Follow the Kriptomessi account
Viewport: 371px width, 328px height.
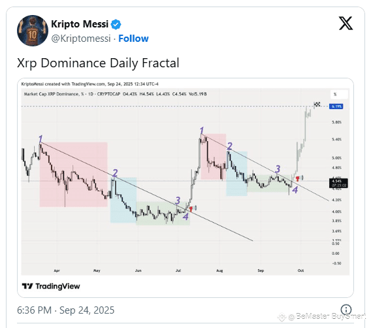coord(133,39)
